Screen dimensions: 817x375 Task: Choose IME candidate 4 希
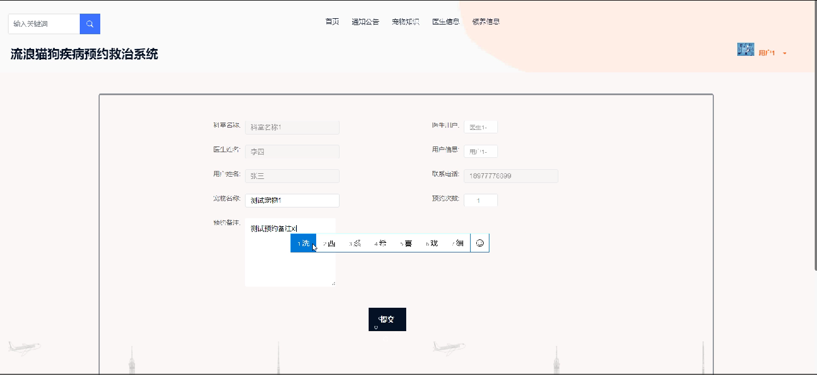pos(381,243)
